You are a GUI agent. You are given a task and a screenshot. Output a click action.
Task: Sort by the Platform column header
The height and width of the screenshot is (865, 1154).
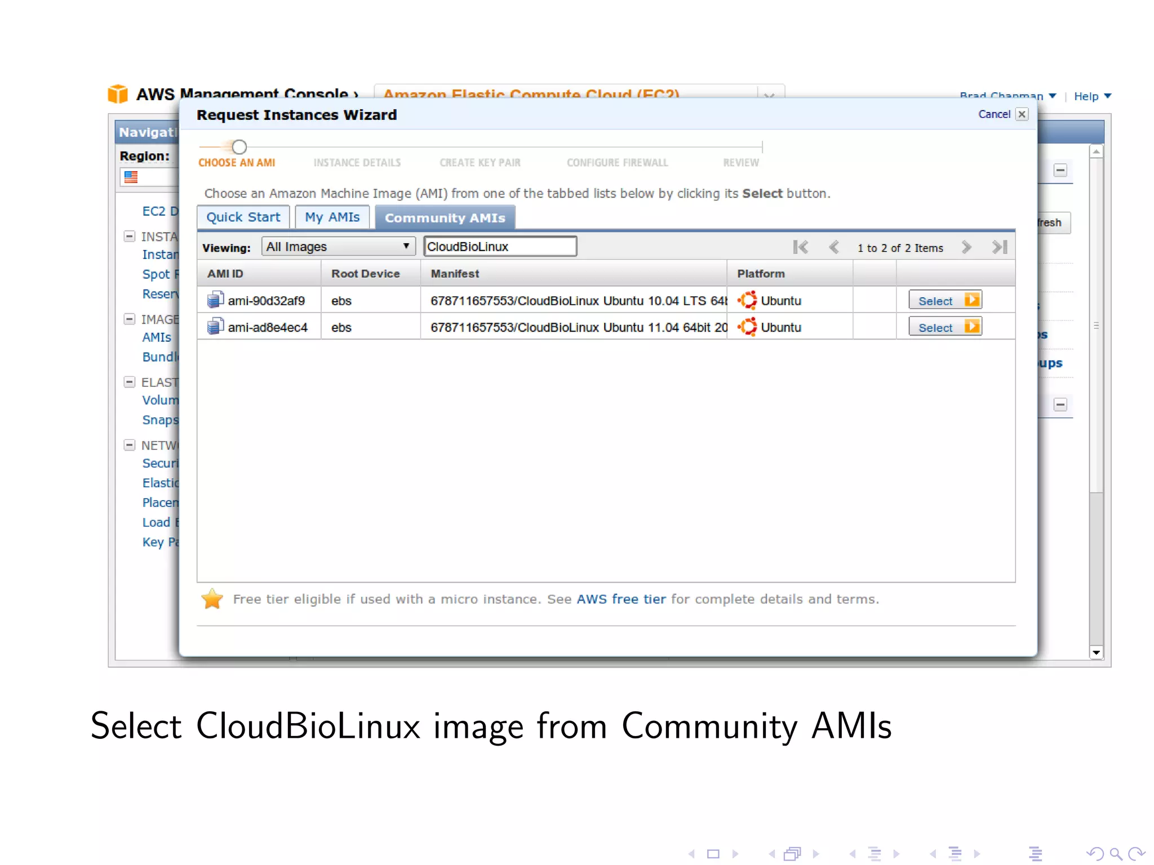point(790,274)
